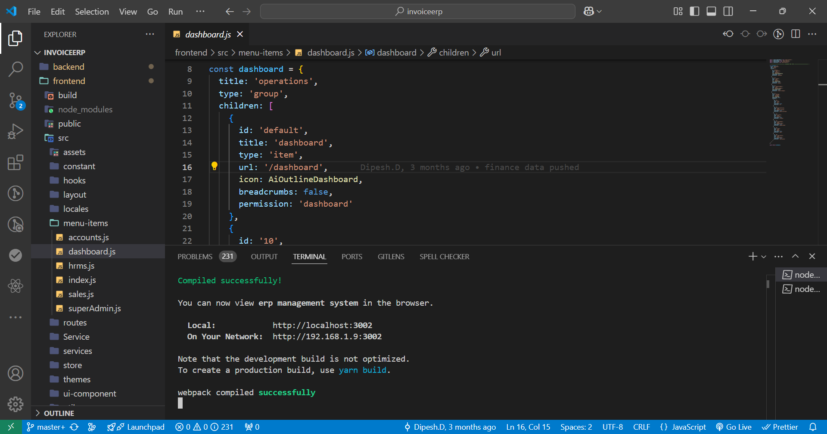Screen dimensions: 827x434
Task: Open the Selection menu
Action: (x=92, y=12)
